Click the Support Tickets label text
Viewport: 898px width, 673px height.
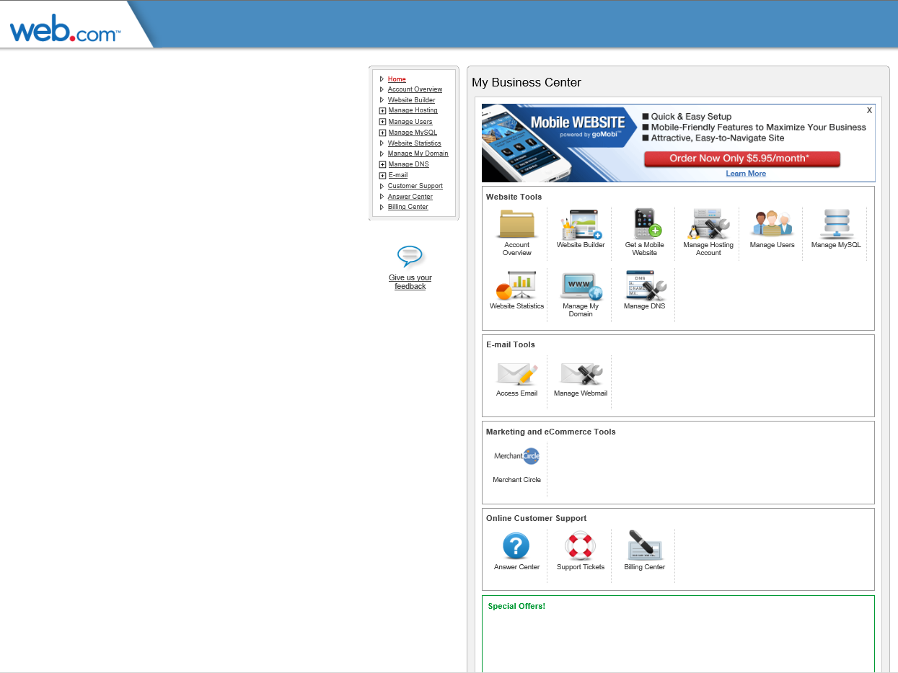tap(581, 567)
